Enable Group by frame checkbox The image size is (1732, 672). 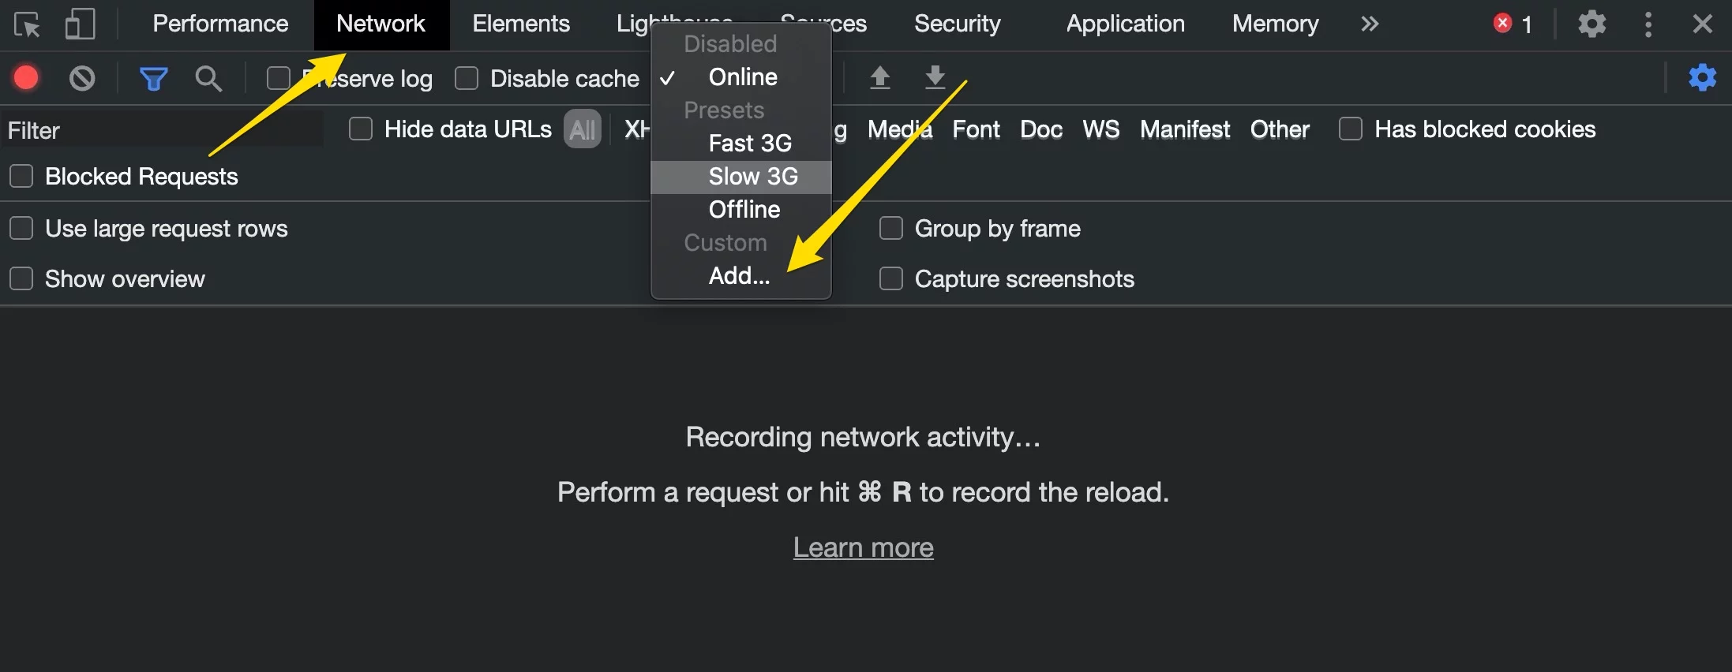pyautogui.click(x=891, y=228)
